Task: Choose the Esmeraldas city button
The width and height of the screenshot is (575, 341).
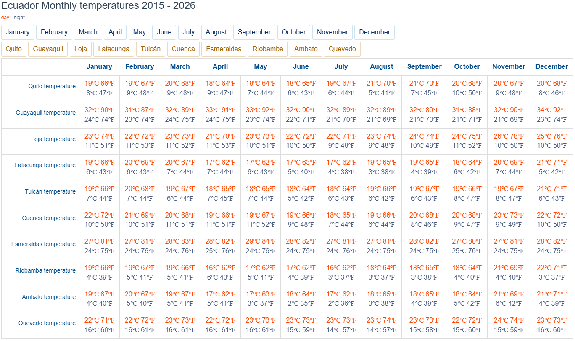Action: pos(224,49)
